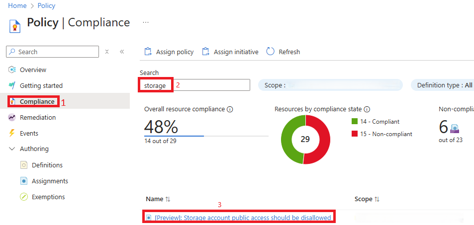
Task: Click the Events lightning bolt icon
Action: 12,133
